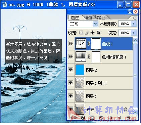Hide the 曲线 1 layer with eye icon

coord(71,44)
